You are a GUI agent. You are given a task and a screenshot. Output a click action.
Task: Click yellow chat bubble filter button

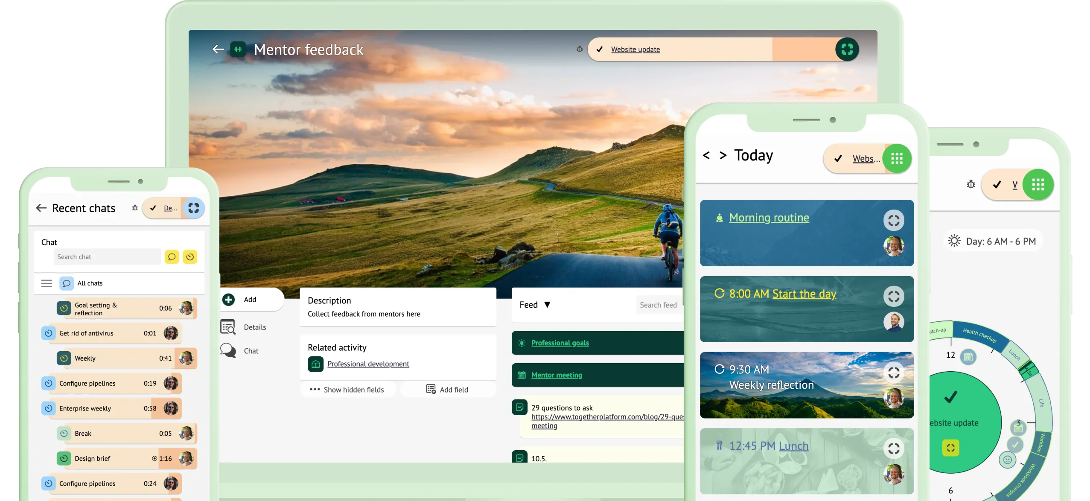(x=172, y=257)
